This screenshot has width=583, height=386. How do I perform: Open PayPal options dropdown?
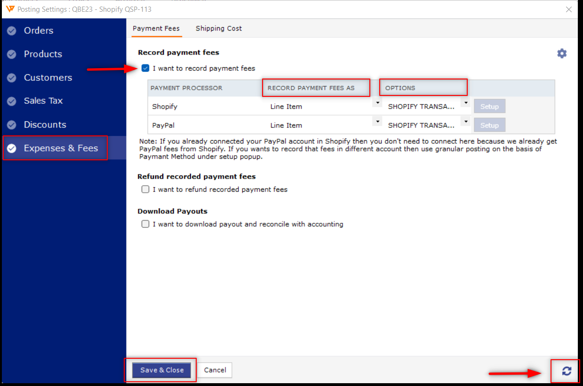pos(465,121)
